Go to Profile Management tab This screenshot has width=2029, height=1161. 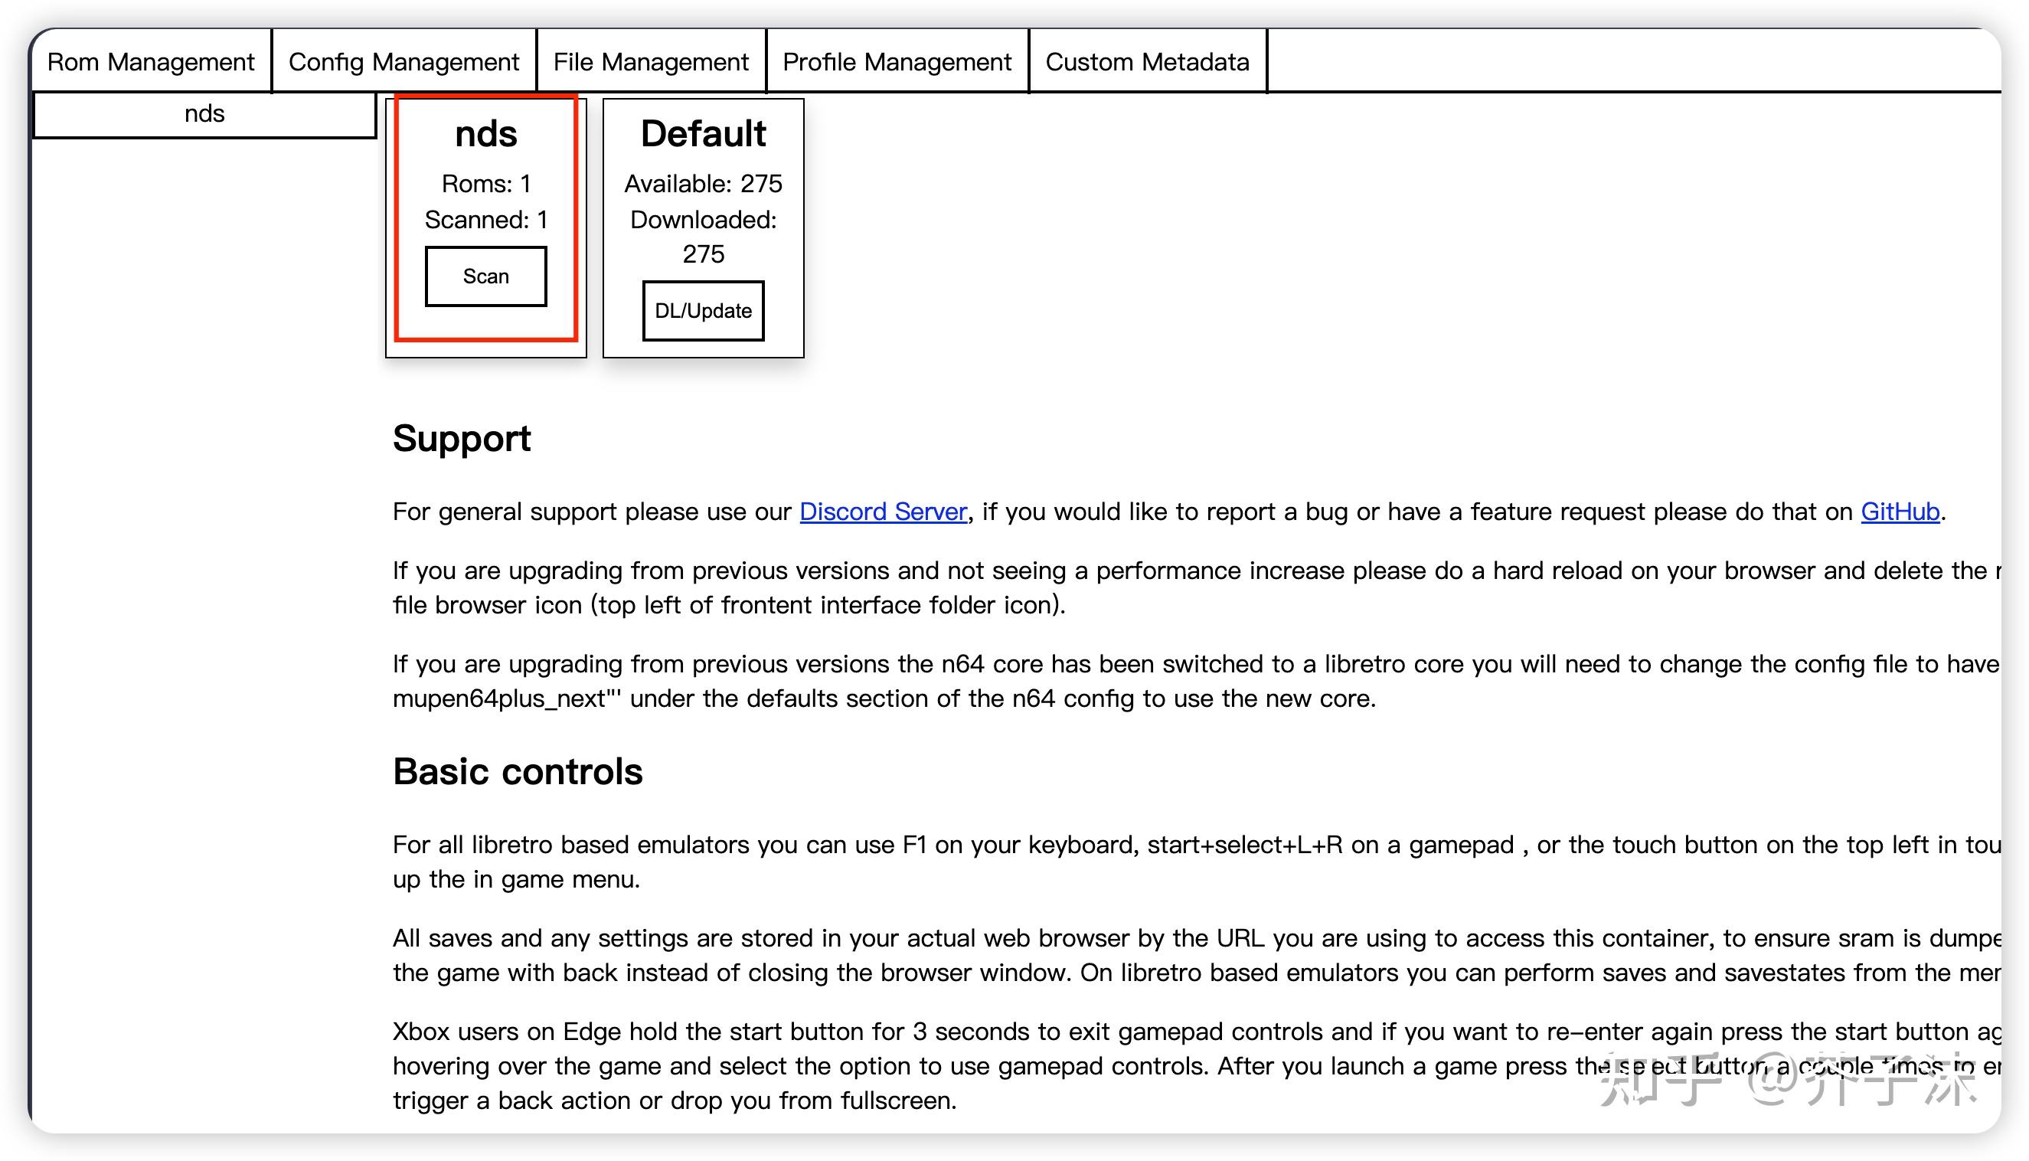(897, 61)
